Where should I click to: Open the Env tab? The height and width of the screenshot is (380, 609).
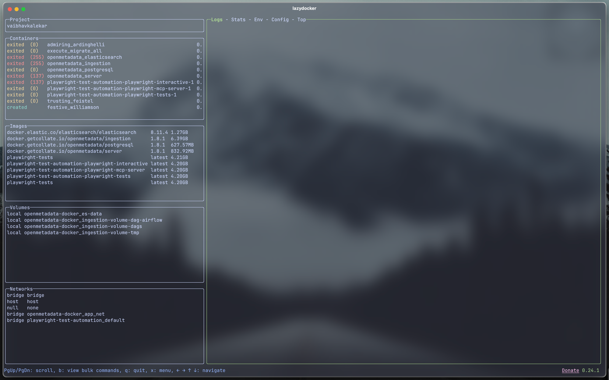pyautogui.click(x=258, y=20)
